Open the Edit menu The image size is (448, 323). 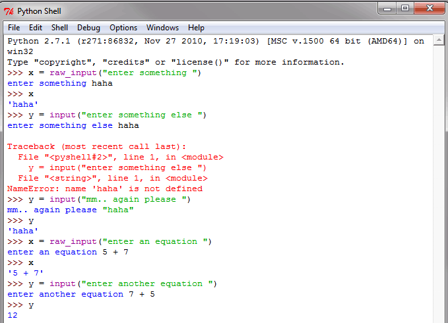point(36,28)
